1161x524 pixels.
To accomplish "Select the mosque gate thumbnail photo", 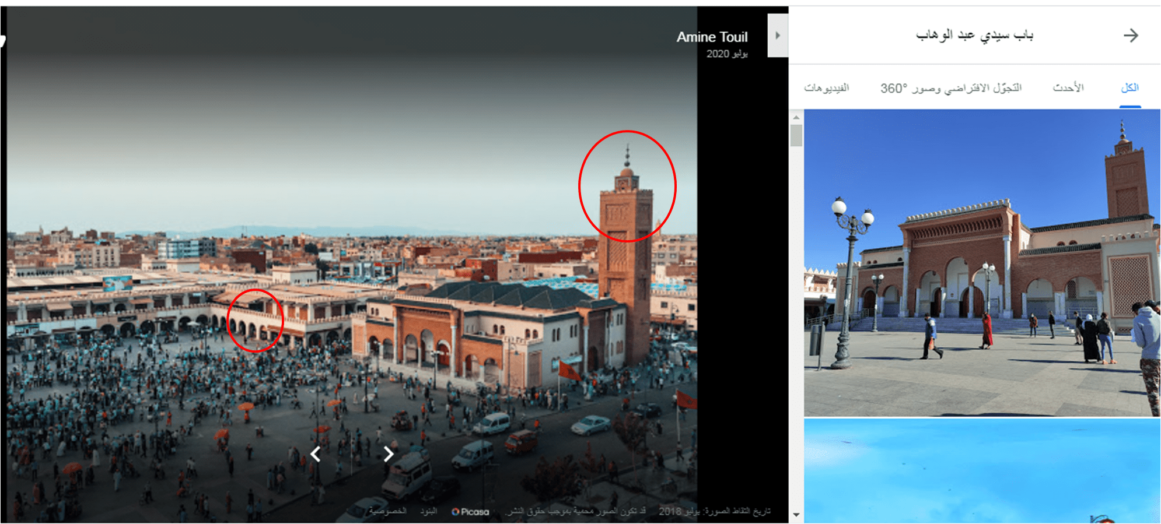I will [982, 262].
